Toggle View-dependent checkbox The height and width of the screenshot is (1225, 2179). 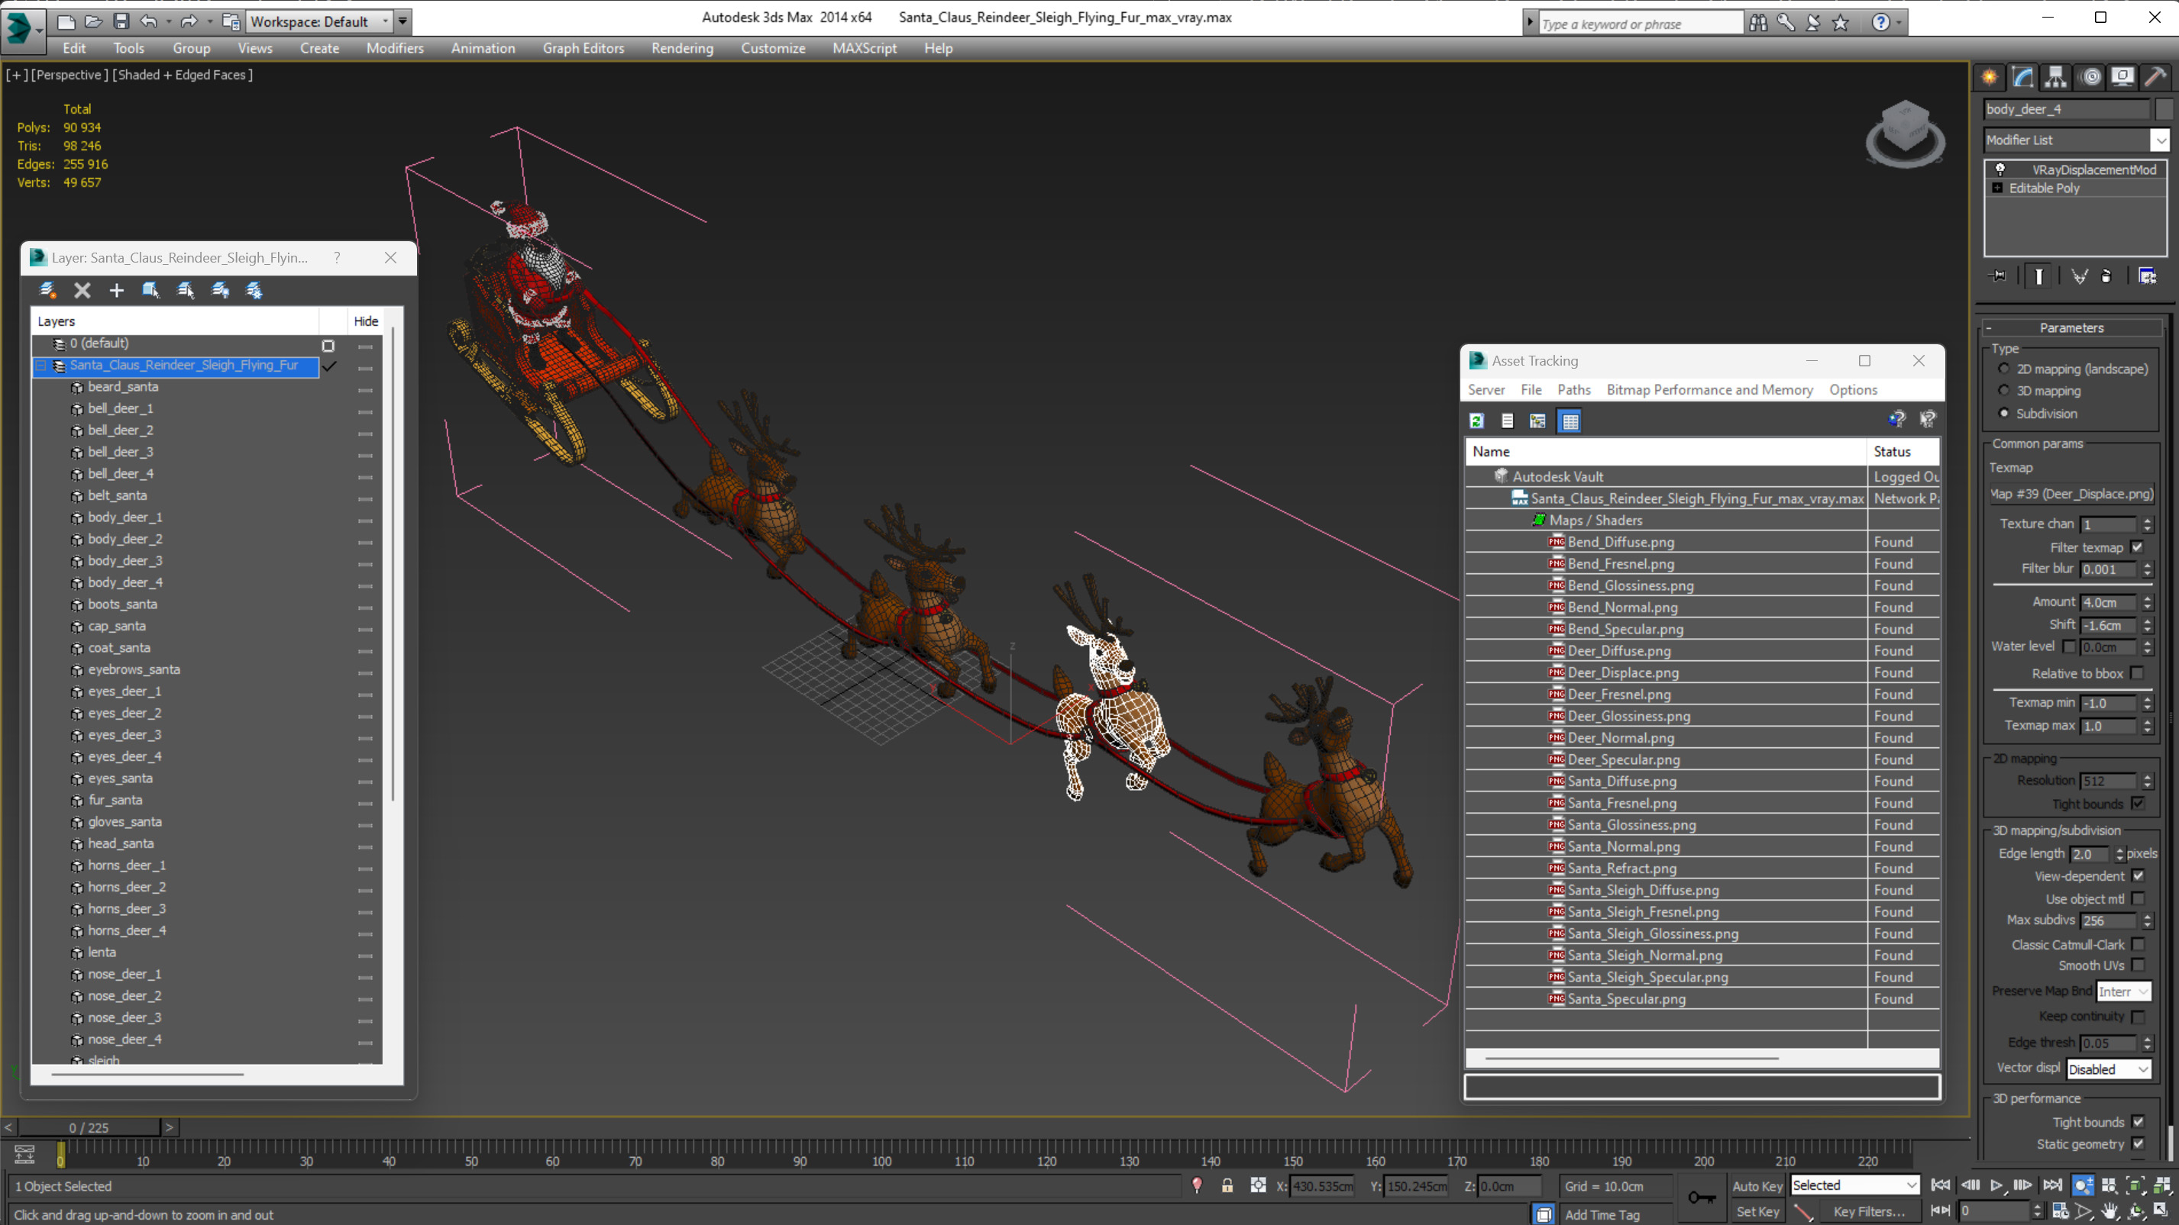[2138, 876]
